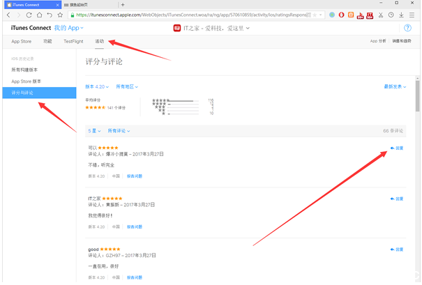Open the 所有评论 filter dropdown
This screenshot has width=422, height=285.
[x=119, y=131]
